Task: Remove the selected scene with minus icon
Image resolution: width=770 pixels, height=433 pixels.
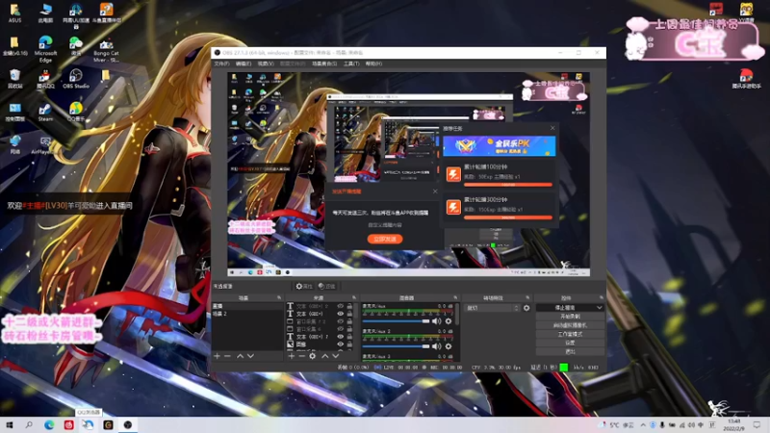Action: 227,356
